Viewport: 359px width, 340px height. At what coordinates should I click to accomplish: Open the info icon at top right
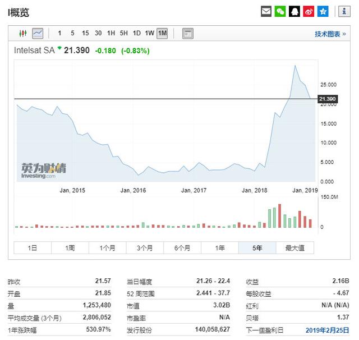click(x=344, y=11)
